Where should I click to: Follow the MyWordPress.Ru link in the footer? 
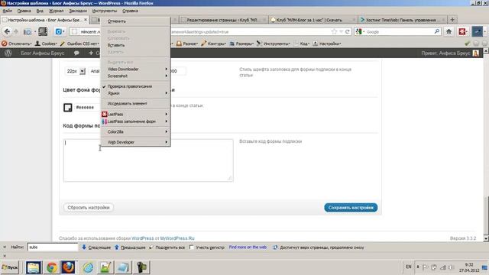[x=177, y=238]
